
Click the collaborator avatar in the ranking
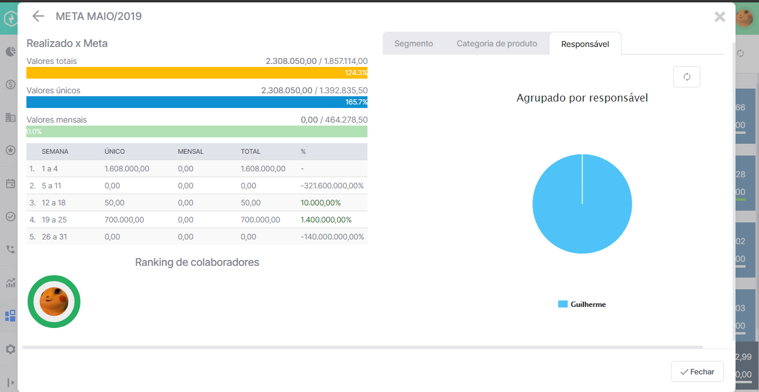pyautogui.click(x=54, y=302)
